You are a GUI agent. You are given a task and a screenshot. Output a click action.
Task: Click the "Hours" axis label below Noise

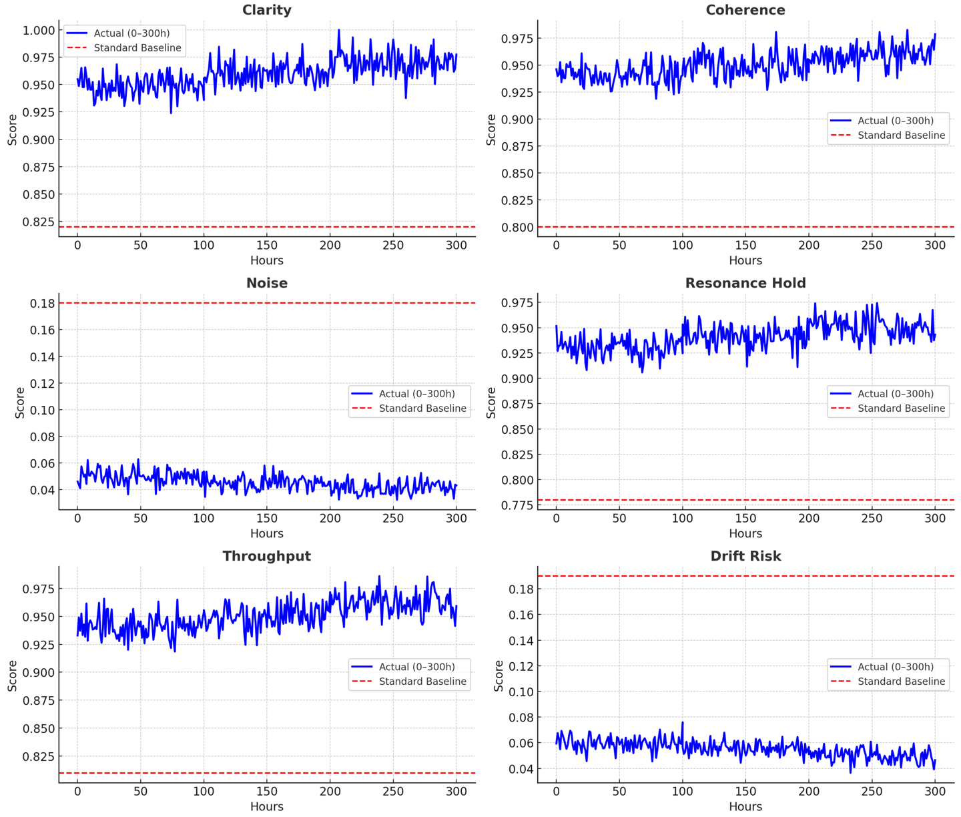267,533
